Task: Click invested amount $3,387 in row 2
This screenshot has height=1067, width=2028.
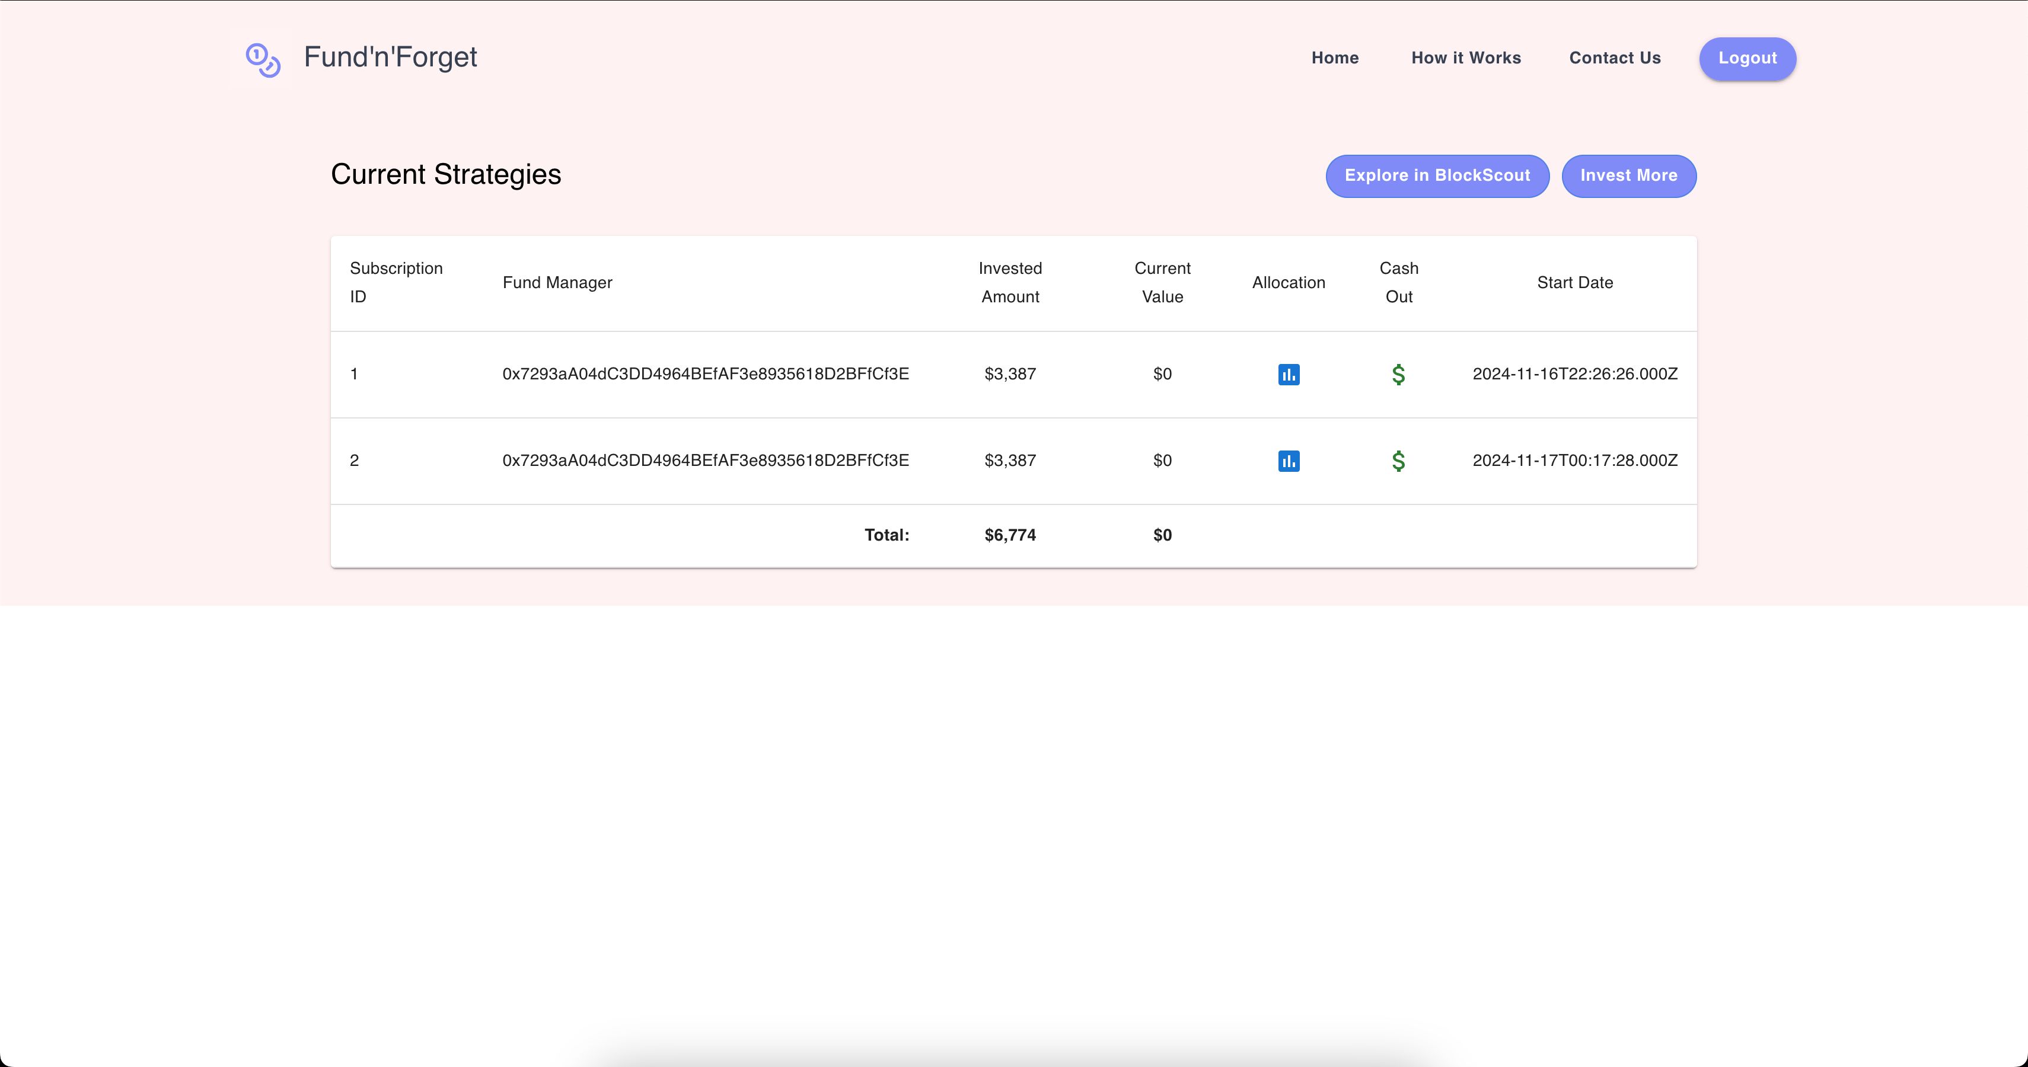Action: coord(1010,461)
